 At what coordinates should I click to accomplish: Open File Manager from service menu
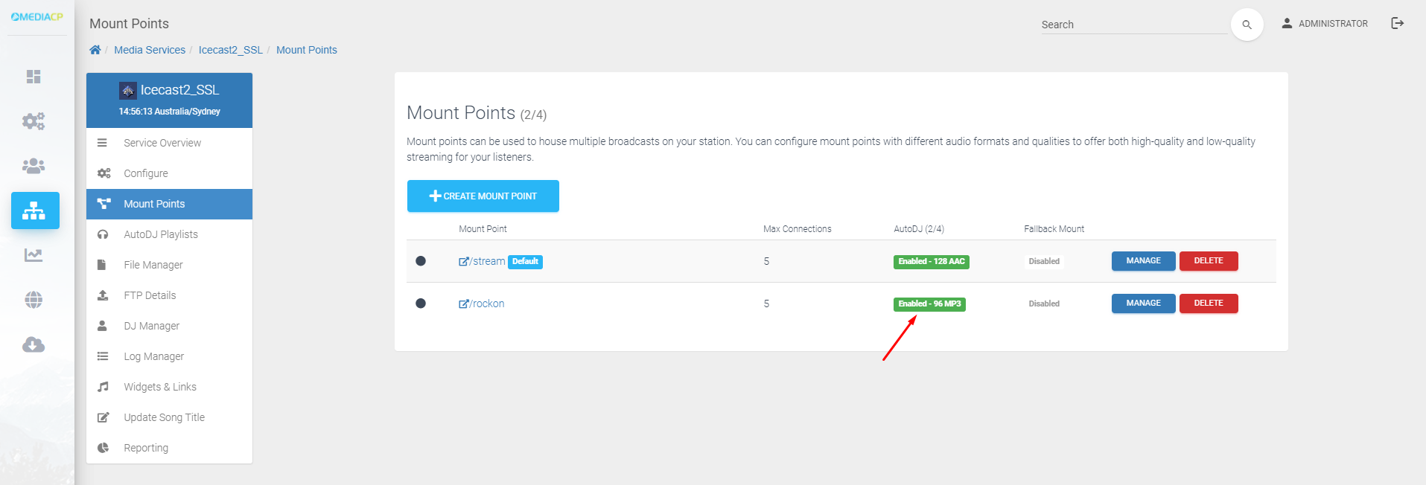click(153, 265)
